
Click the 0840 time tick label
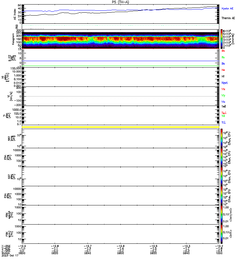pyautogui.click(x=88, y=253)
